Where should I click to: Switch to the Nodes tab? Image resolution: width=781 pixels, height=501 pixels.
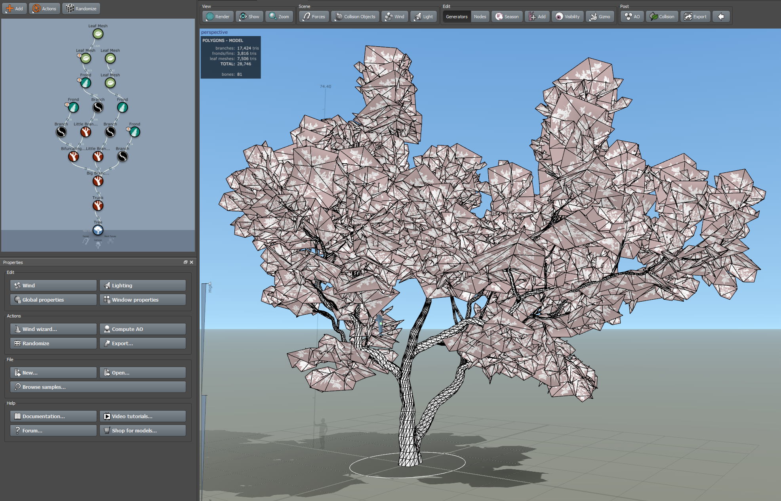(x=480, y=16)
